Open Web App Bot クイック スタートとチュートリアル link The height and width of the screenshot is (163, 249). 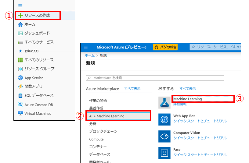[200, 121]
